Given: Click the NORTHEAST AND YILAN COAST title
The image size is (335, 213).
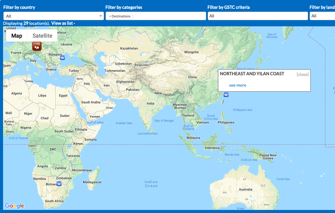Looking at the screenshot, I should (x=252, y=74).
